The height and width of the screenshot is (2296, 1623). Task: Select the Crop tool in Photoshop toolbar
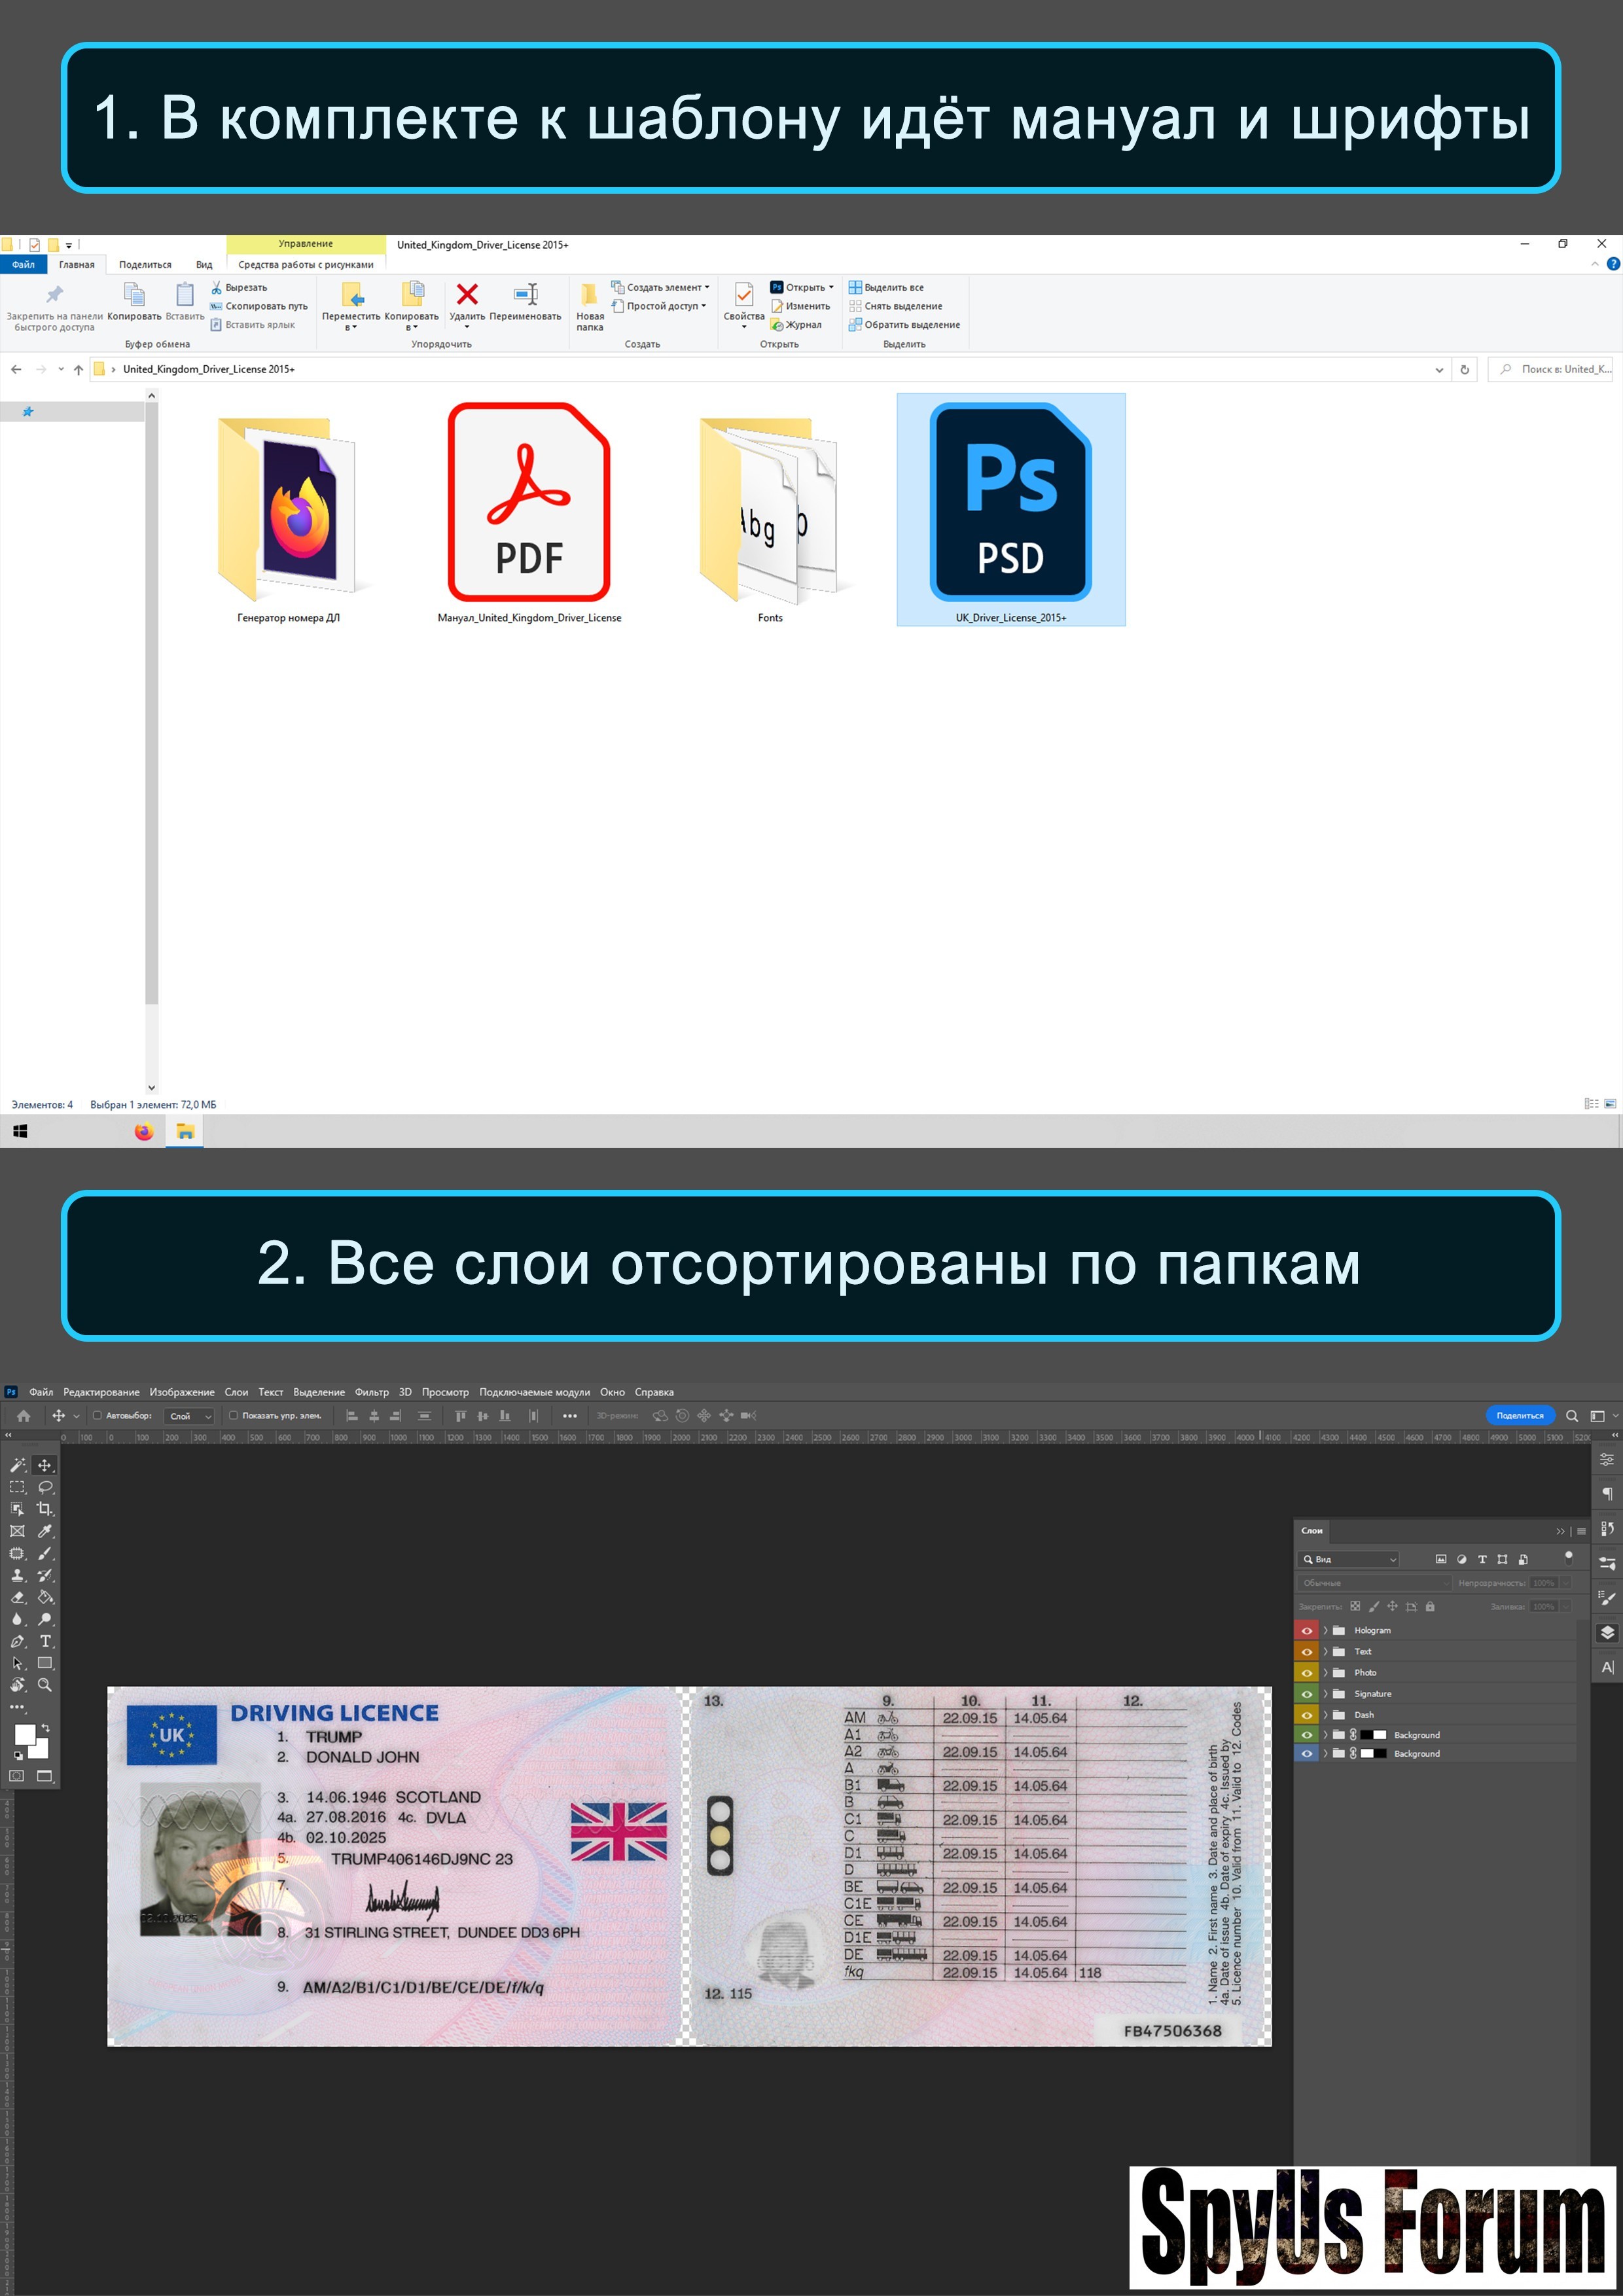coord(45,1508)
